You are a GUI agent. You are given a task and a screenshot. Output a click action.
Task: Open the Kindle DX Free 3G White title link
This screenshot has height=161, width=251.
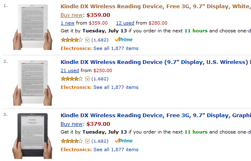156,7
